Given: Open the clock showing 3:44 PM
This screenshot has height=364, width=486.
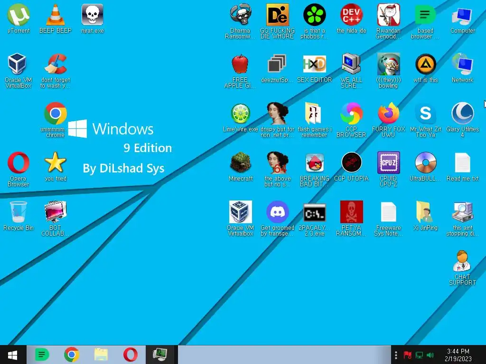Looking at the screenshot, I should [458, 355].
